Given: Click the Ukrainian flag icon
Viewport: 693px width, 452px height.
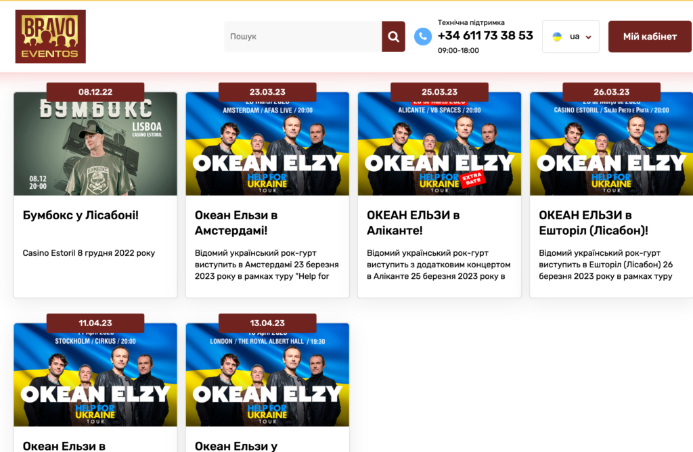Looking at the screenshot, I should point(557,37).
